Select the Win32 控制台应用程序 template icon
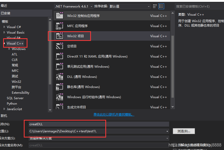This screenshot has height=150, width=224. (x=60, y=16)
